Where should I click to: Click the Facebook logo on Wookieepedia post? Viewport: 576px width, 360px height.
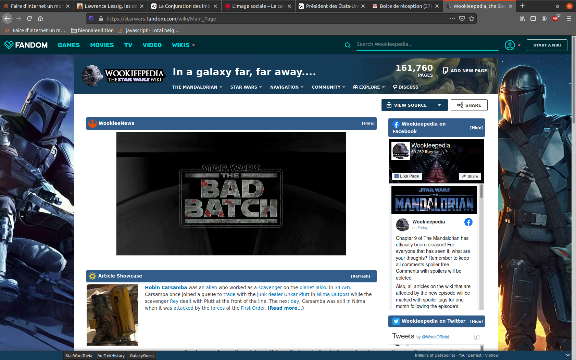click(x=468, y=222)
